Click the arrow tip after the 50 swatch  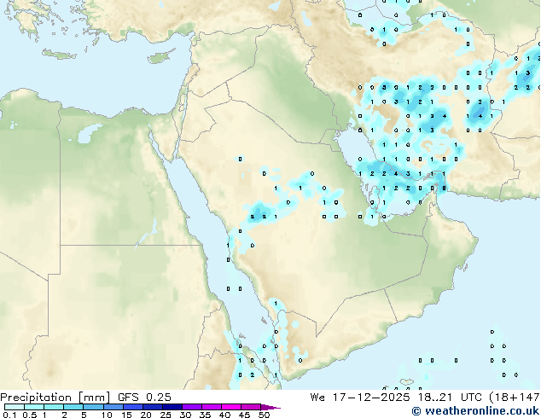point(270,407)
